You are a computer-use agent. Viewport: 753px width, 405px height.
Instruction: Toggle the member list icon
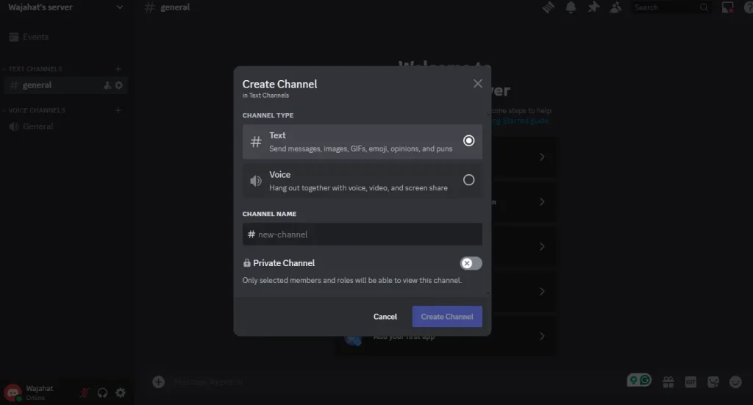[x=615, y=7]
